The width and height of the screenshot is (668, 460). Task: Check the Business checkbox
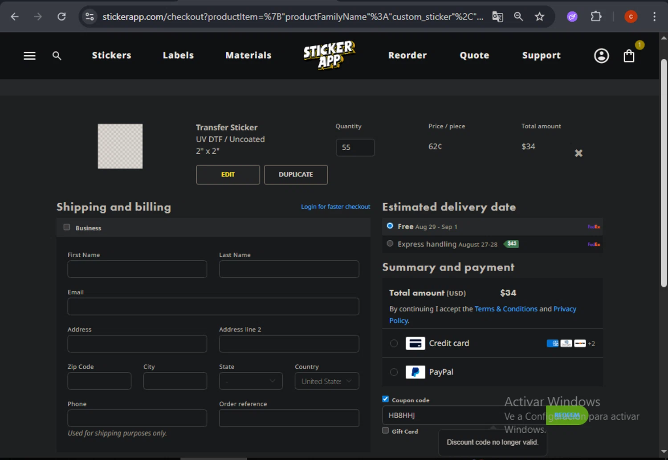67,227
